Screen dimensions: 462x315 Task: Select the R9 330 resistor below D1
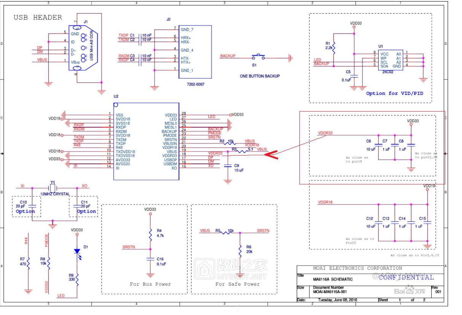77,280
